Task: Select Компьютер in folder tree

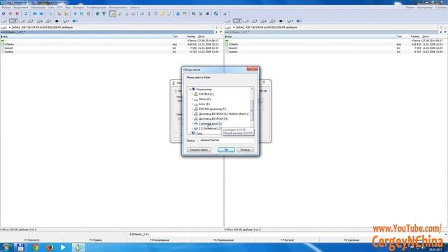Action: pos(204,90)
